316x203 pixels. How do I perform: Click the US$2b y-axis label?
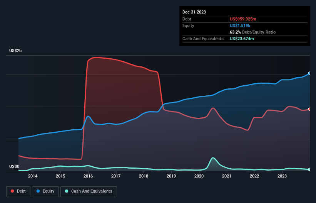[x=15, y=51]
